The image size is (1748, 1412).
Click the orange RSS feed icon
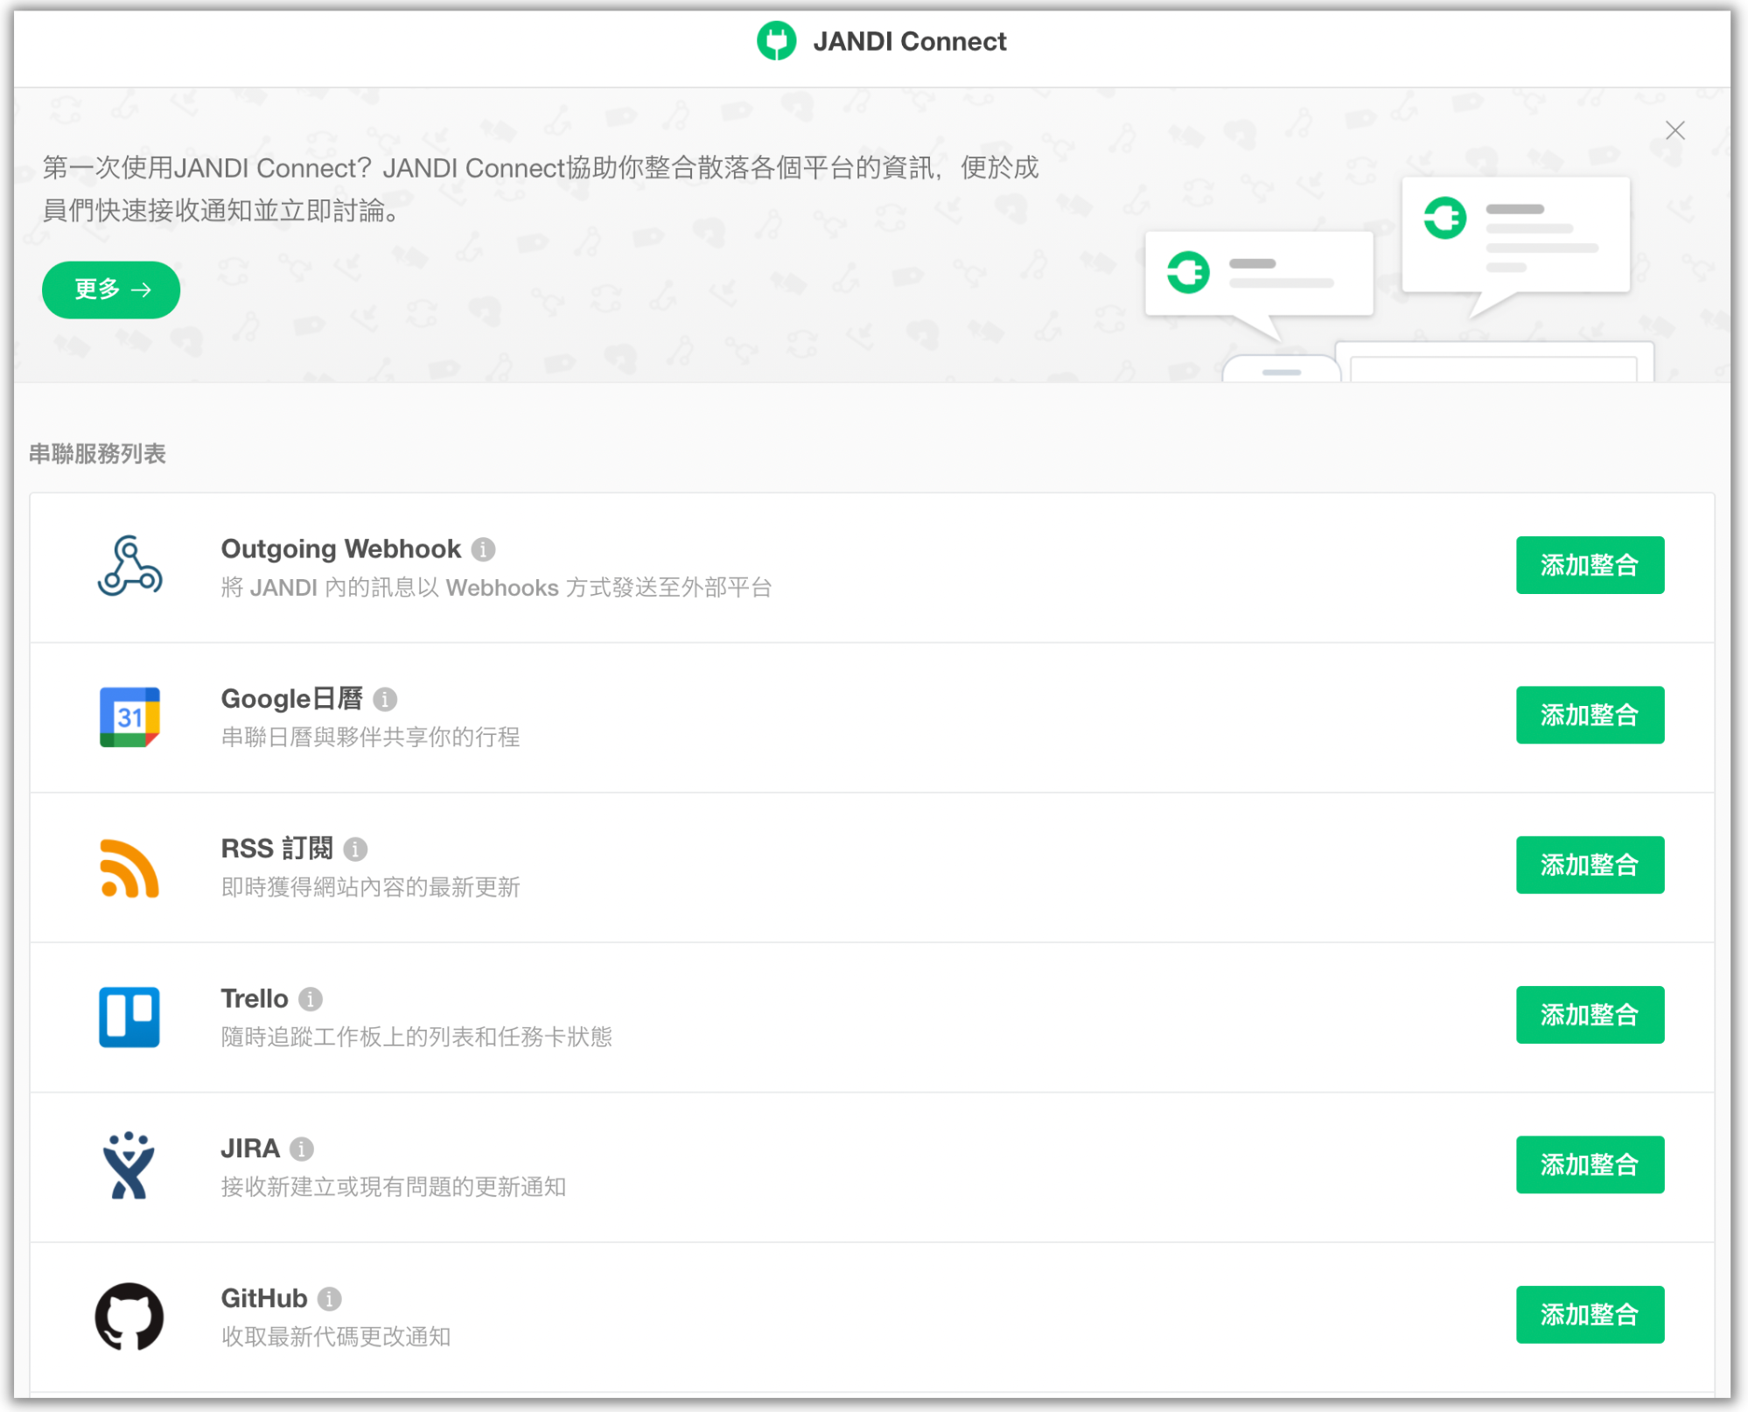point(129,867)
